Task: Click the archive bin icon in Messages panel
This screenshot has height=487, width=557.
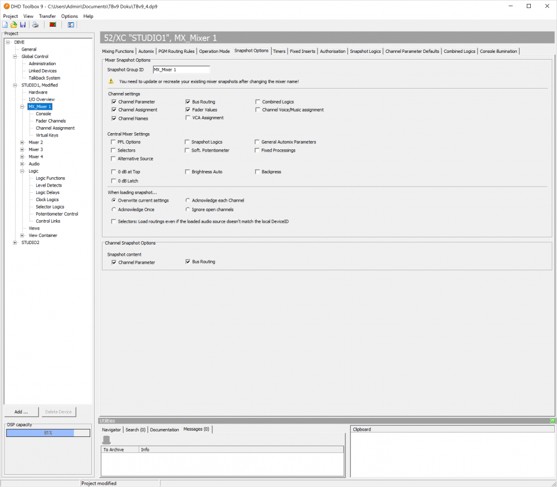Action: coord(105,440)
